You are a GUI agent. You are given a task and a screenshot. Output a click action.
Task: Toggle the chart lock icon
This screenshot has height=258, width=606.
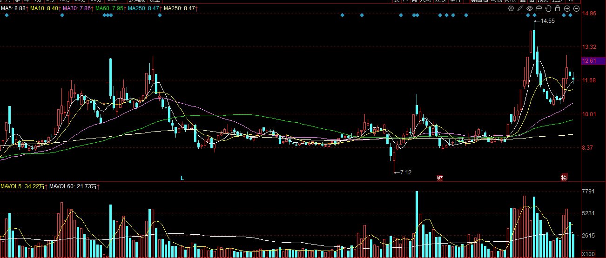[x=558, y=8]
